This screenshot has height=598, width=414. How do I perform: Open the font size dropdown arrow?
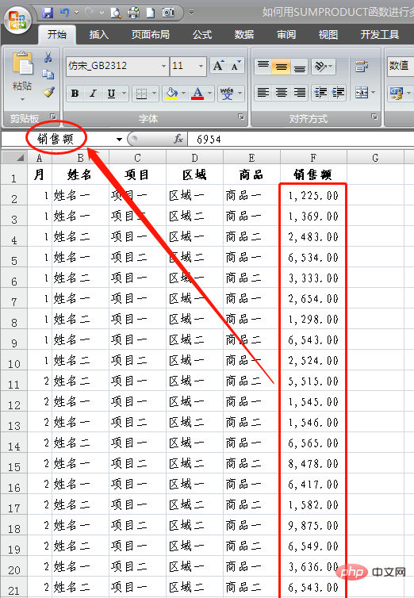201,66
